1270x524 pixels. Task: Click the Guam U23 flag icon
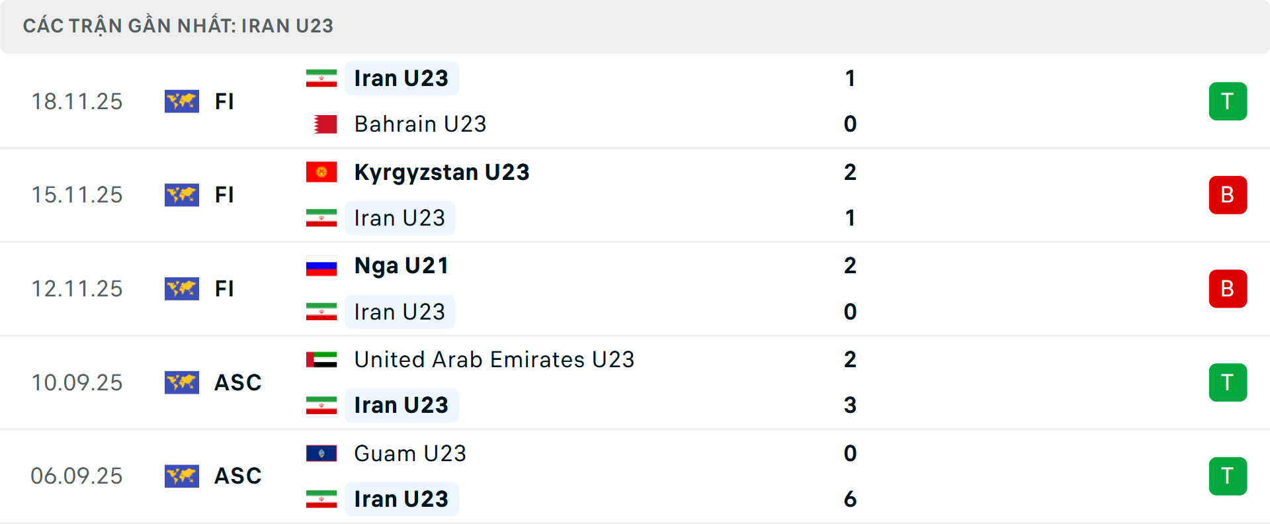[x=321, y=454]
